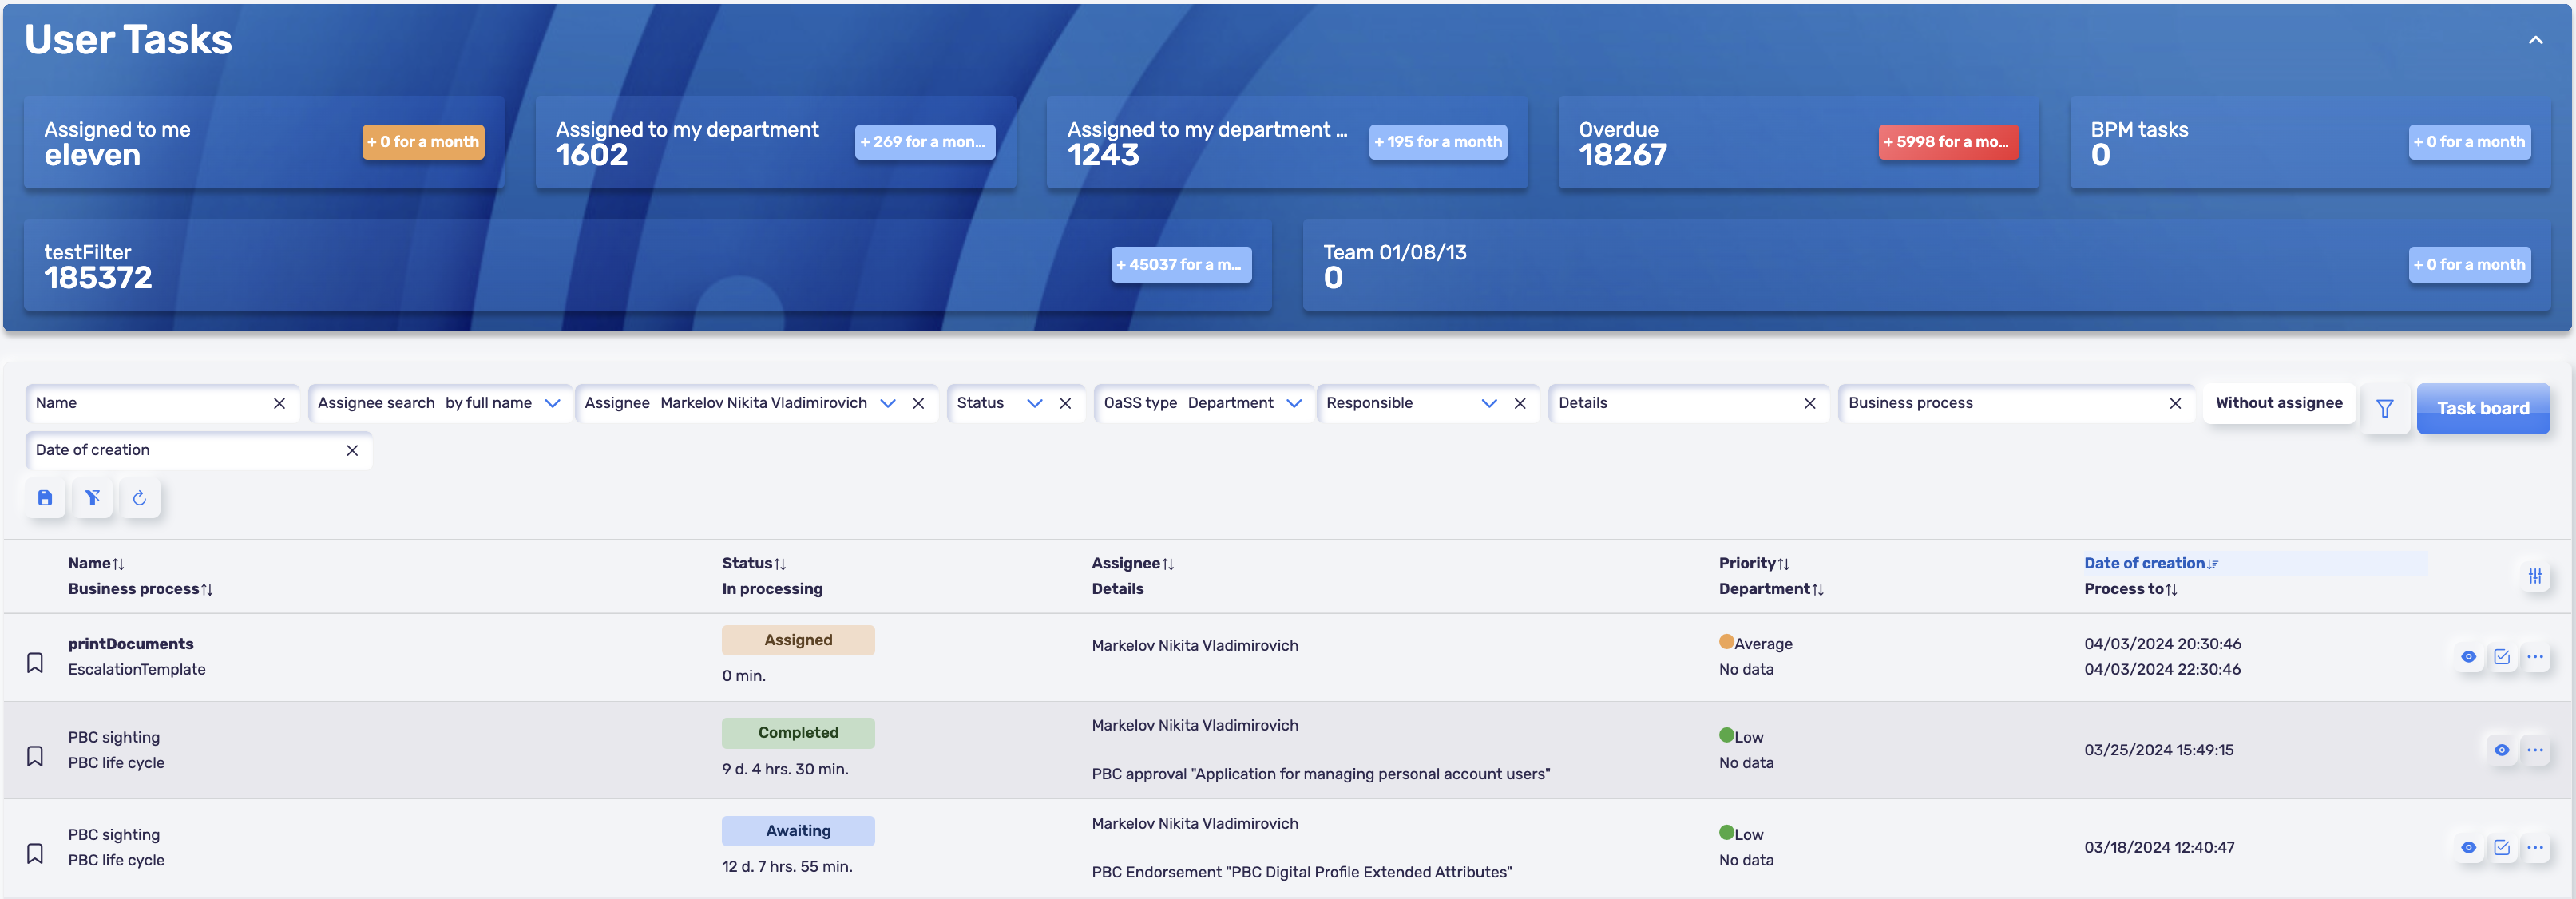View printDocuments task via eye icon
This screenshot has height=899, width=2576.
click(x=2468, y=657)
